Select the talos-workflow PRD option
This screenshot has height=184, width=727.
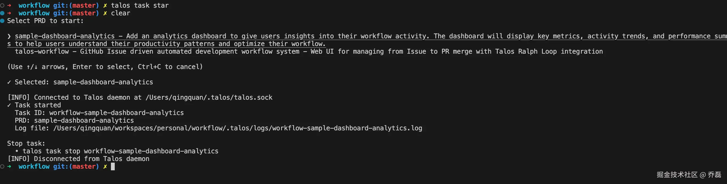coord(42,51)
